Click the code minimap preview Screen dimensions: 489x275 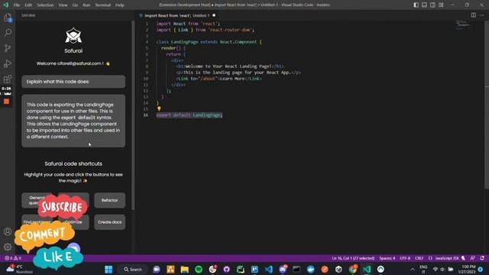[x=463, y=25]
